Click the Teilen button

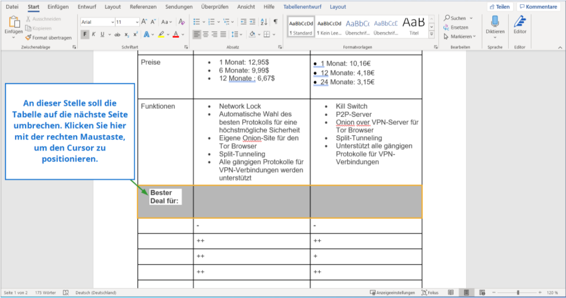point(499,7)
